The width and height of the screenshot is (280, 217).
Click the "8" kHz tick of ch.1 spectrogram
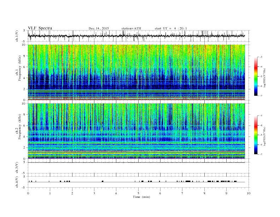click(24, 56)
